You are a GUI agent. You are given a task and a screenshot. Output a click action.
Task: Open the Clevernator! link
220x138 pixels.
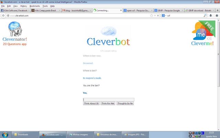(x=15, y=39)
